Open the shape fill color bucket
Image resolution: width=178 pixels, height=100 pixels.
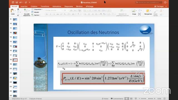(161, 11)
